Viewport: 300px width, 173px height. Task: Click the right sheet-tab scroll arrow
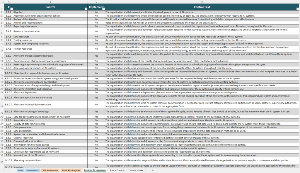9,171
